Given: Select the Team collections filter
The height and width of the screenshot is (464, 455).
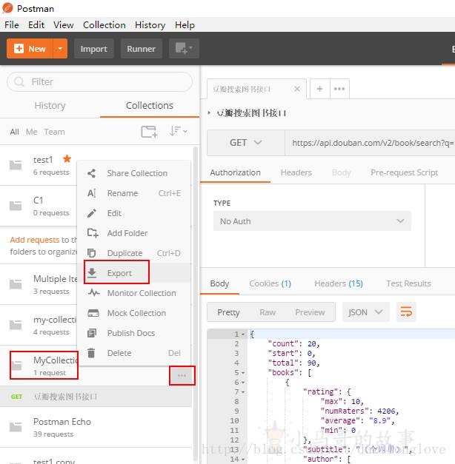Looking at the screenshot, I should click(x=54, y=132).
